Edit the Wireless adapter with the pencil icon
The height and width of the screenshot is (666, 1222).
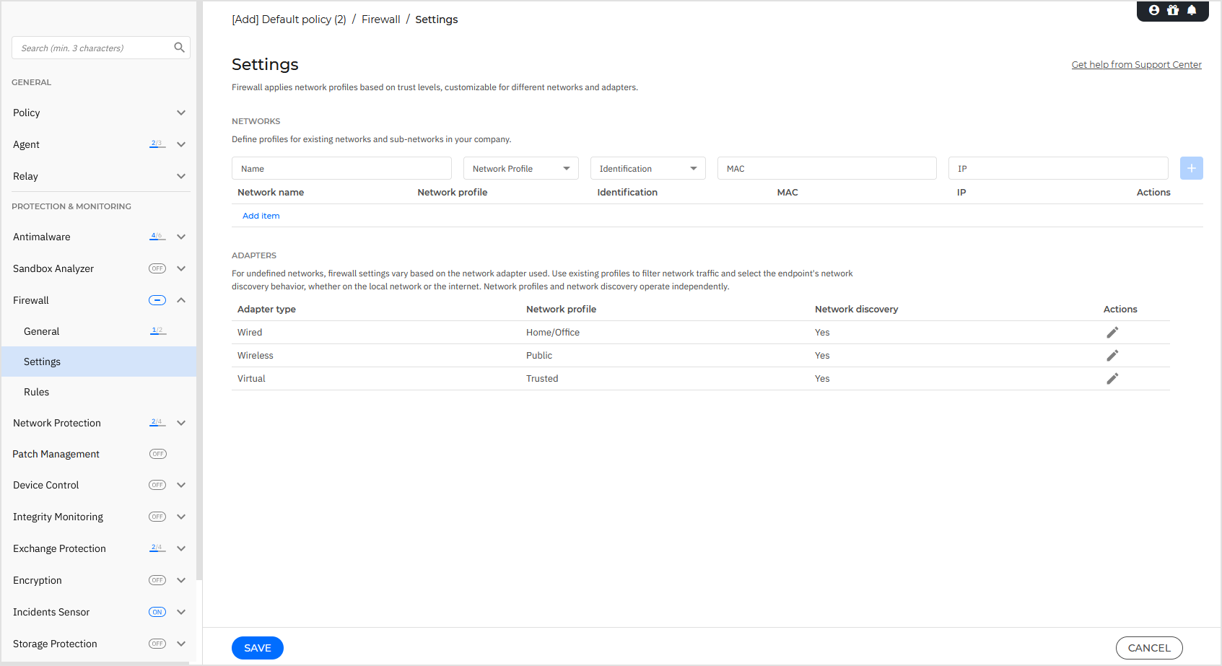pyautogui.click(x=1112, y=355)
